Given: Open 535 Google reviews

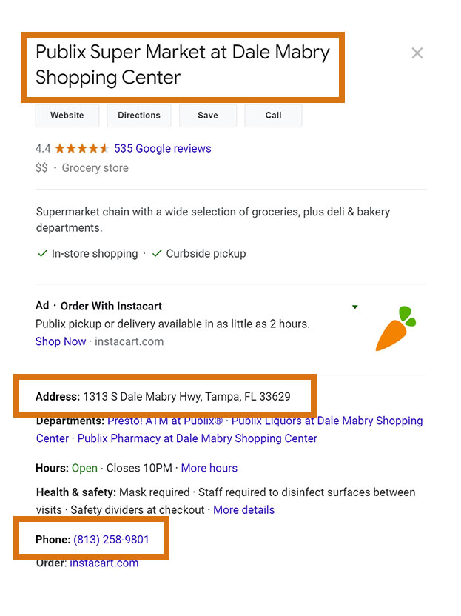Looking at the screenshot, I should click(163, 149).
